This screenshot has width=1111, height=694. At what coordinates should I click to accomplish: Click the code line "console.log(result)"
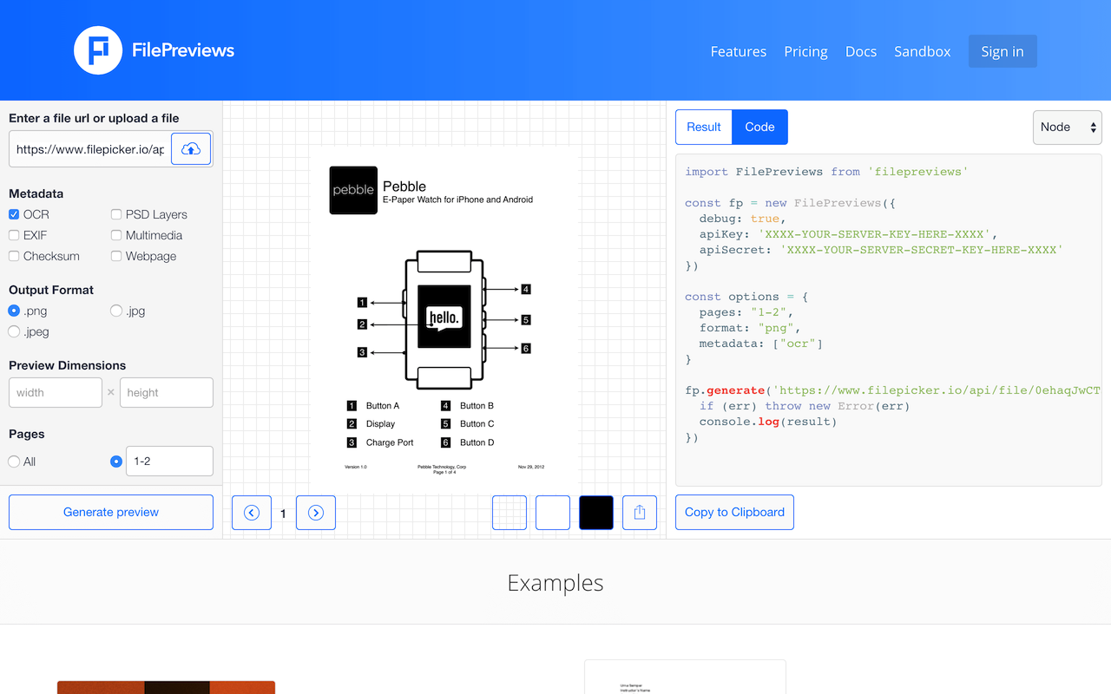pos(768,422)
